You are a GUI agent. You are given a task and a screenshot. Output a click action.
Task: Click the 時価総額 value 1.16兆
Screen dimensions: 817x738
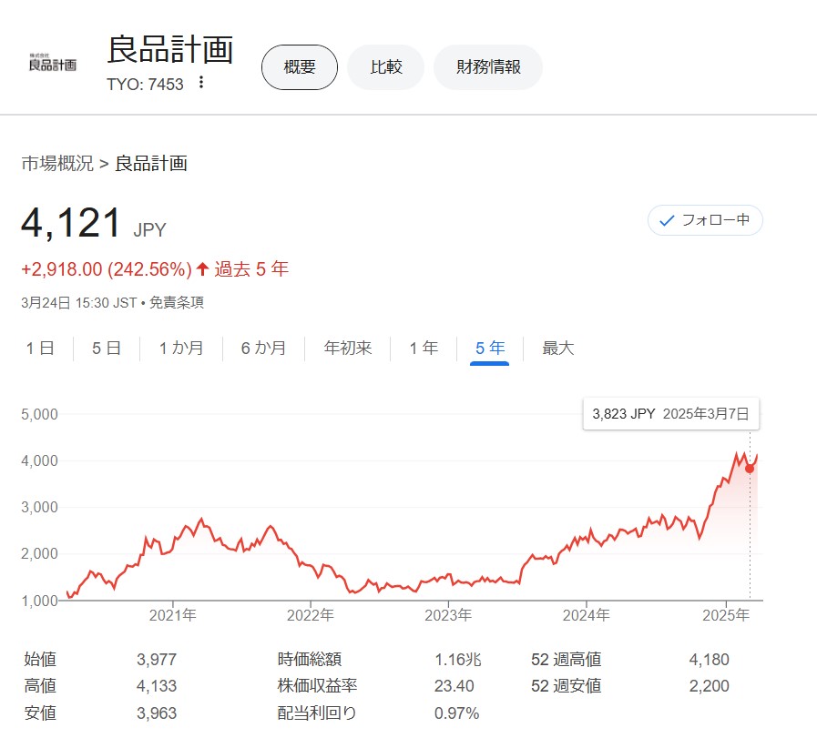click(x=458, y=660)
